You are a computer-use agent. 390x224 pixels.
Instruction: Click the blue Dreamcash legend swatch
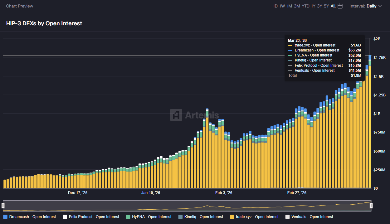pyautogui.click(x=5, y=217)
